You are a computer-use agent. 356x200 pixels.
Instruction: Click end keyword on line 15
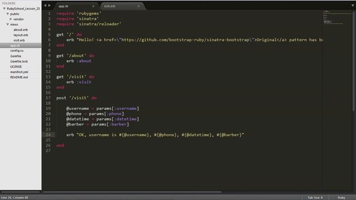click(60, 87)
